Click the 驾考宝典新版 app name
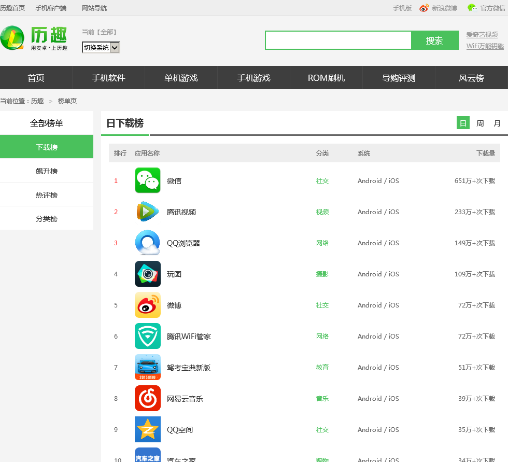The image size is (508, 462). point(189,368)
